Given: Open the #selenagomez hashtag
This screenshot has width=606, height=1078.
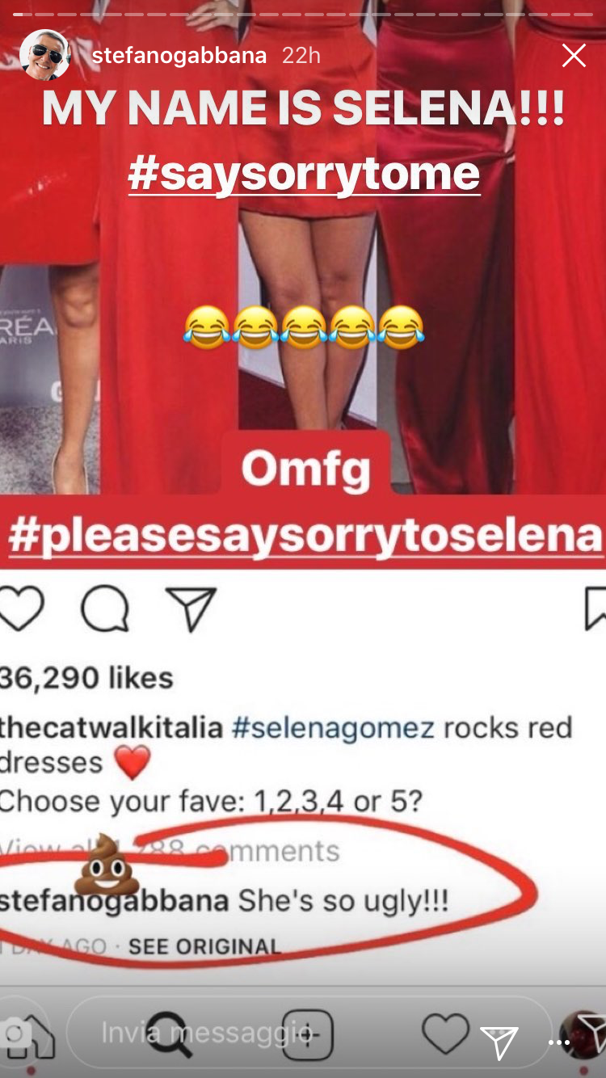Looking at the screenshot, I should click(x=333, y=727).
